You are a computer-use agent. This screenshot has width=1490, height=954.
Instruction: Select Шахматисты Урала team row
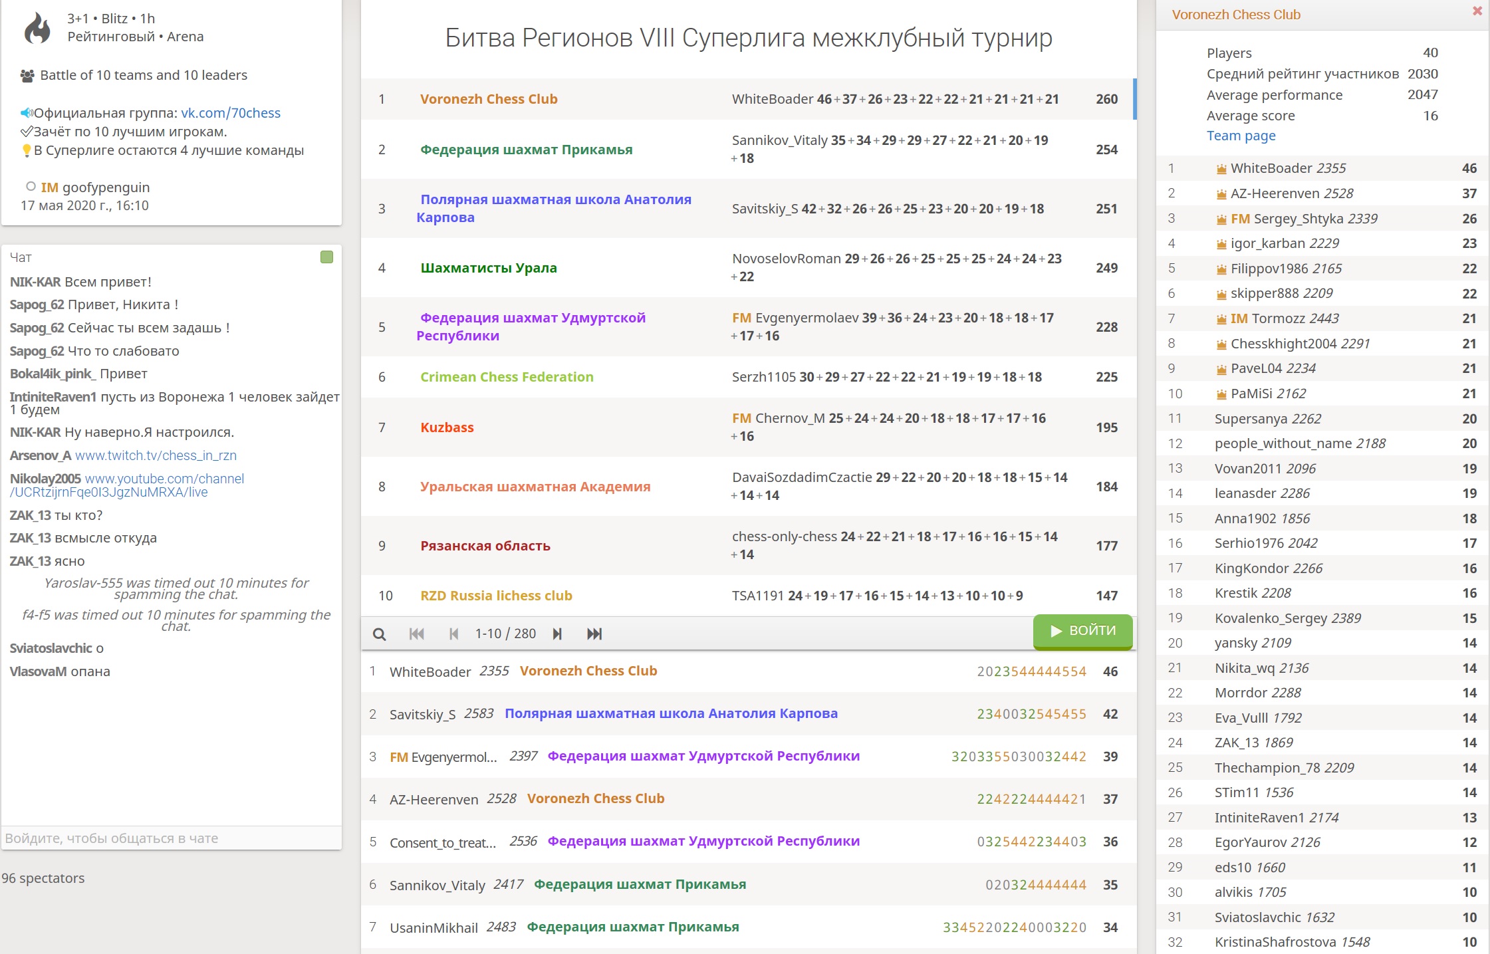click(x=748, y=268)
